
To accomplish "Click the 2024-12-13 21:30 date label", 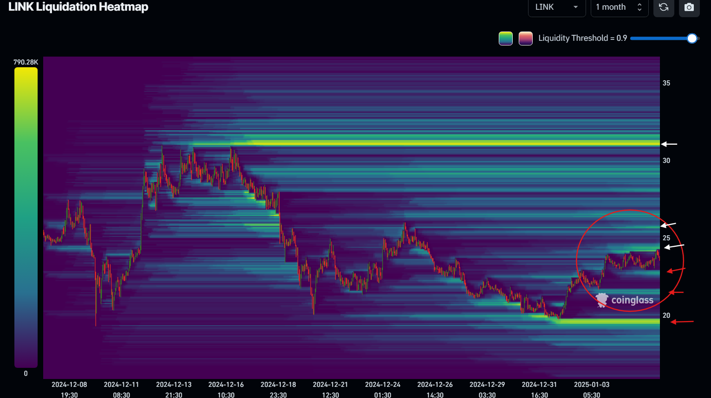I will [174, 390].
